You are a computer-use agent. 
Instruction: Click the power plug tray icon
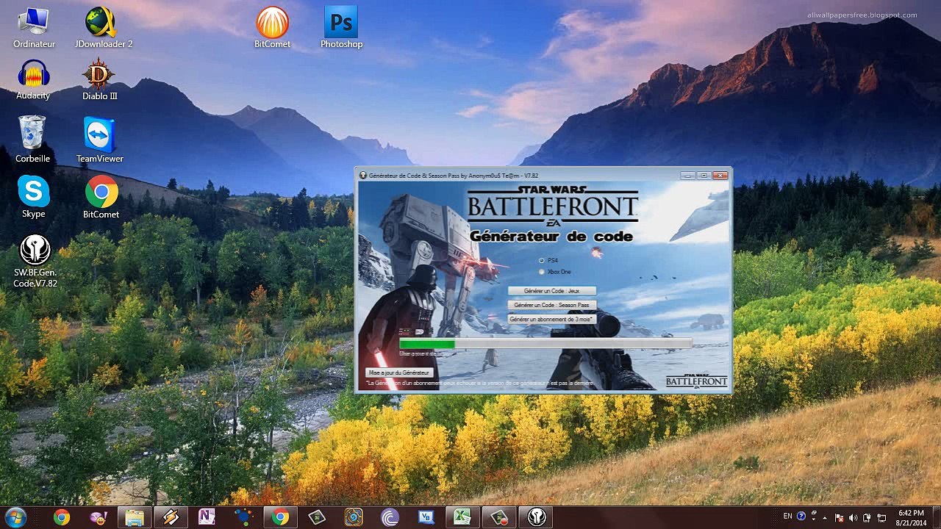[867, 517]
